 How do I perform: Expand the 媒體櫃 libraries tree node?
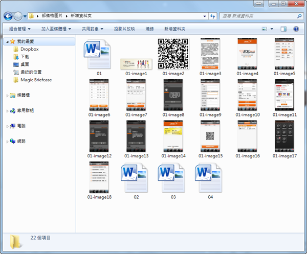7,96
